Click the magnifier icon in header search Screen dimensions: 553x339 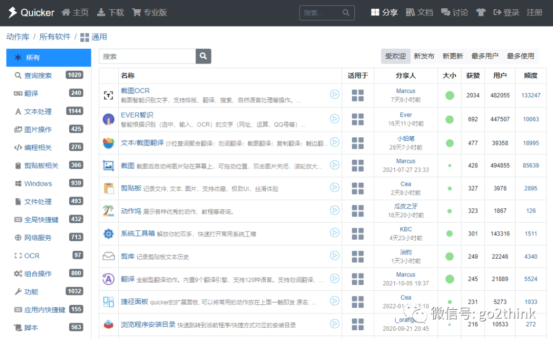[346, 13]
